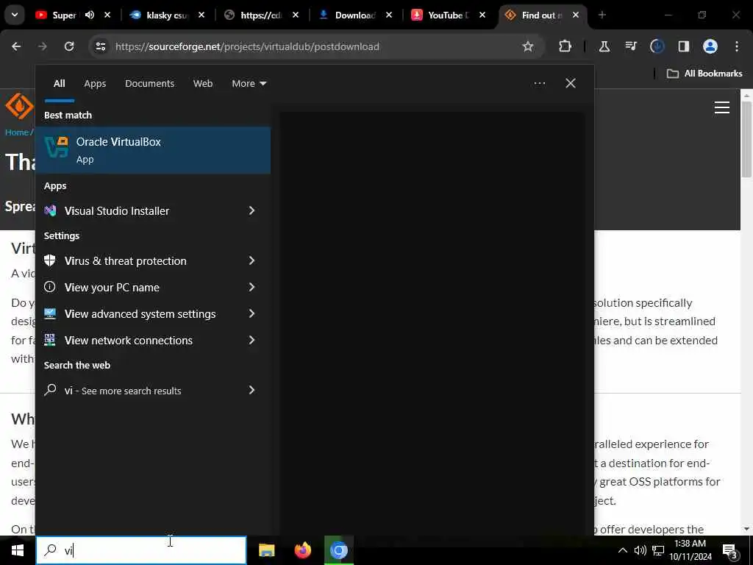The width and height of the screenshot is (753, 565).
Task: Open All Bookmarks folder
Action: tap(704, 74)
